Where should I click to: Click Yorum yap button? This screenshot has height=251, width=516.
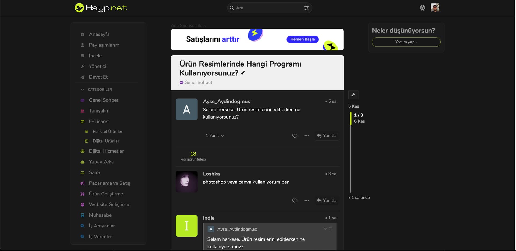click(x=406, y=42)
